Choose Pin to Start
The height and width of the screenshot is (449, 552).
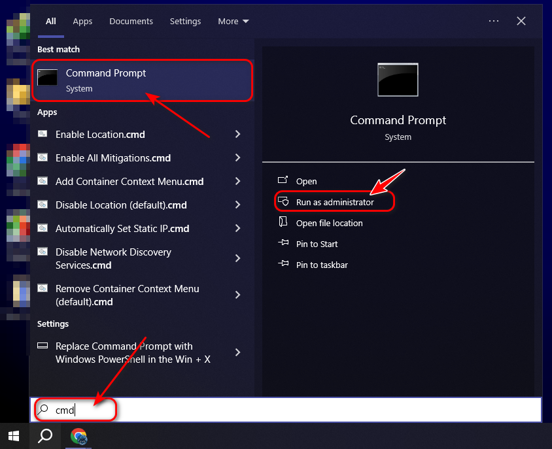pyautogui.click(x=317, y=244)
